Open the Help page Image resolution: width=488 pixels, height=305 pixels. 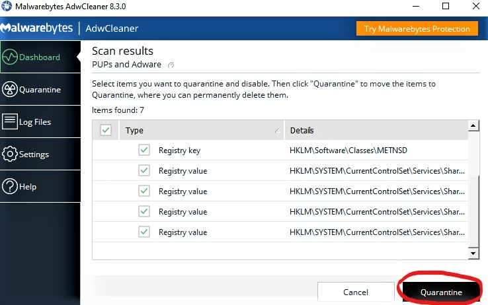(40, 186)
